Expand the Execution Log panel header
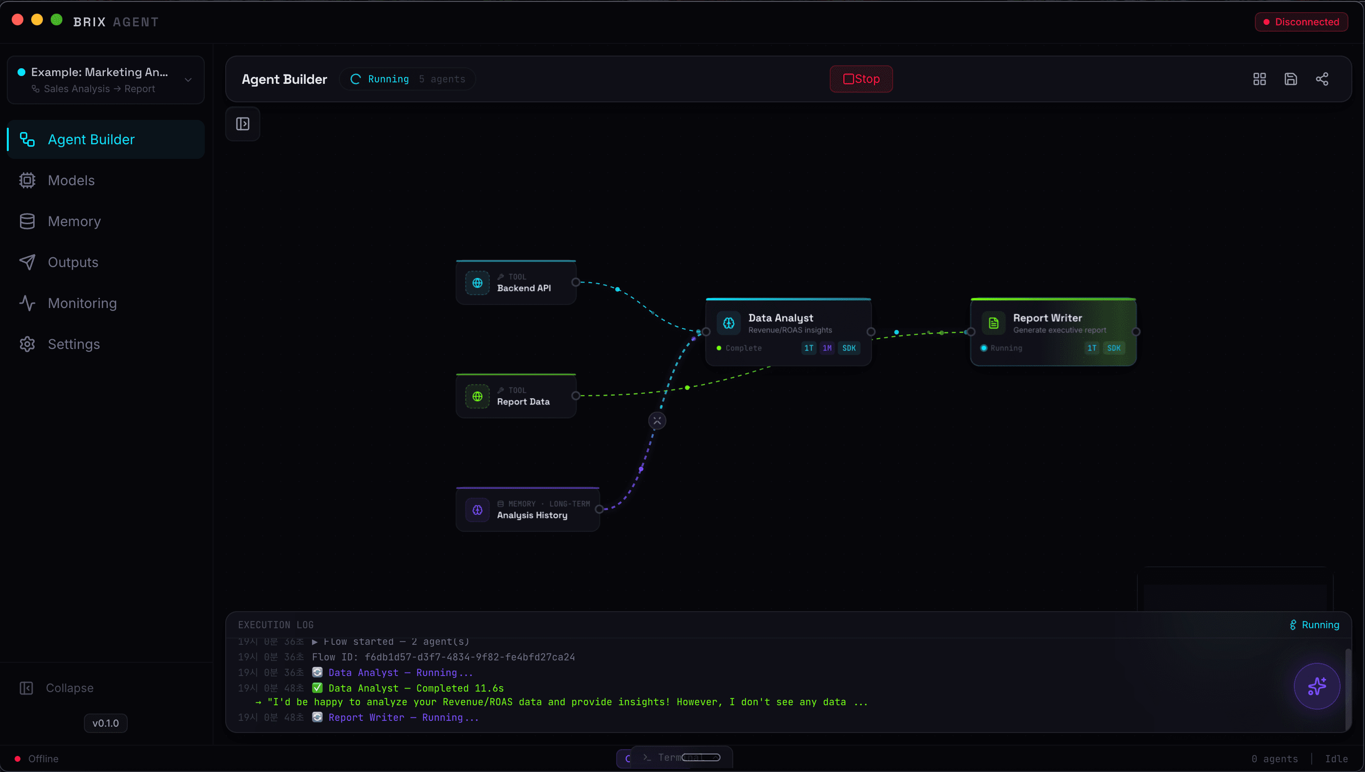 pos(276,624)
